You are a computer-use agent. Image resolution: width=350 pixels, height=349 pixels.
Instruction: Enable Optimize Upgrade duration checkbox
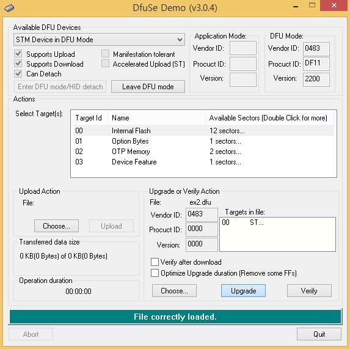tap(155, 273)
